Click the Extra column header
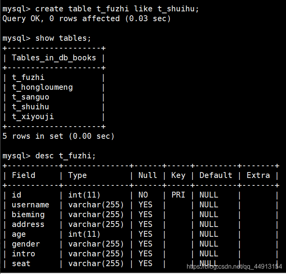The width and height of the screenshot is (286, 274). click(x=258, y=175)
